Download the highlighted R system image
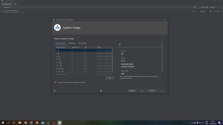Image resolution: width=223 pixels, height=125 pixels. 59,50
